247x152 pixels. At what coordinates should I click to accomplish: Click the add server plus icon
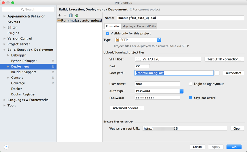(60, 15)
